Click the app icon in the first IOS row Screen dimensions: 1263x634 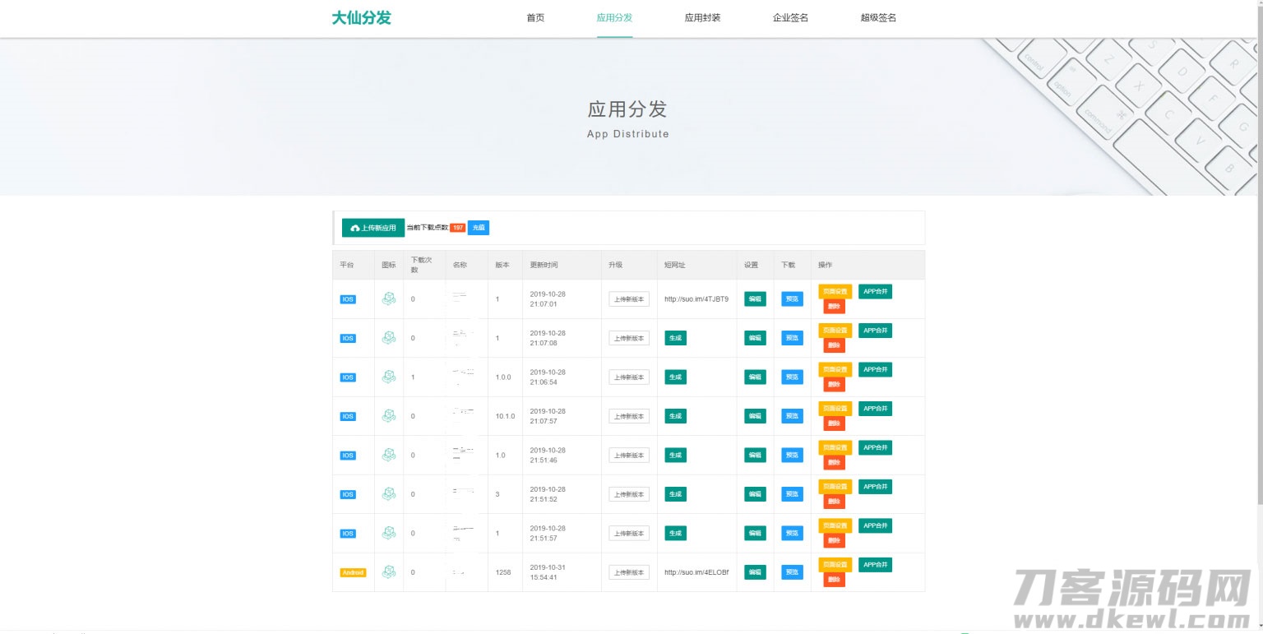[389, 299]
